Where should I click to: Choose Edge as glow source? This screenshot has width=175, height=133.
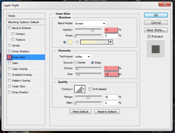pos(92,63)
